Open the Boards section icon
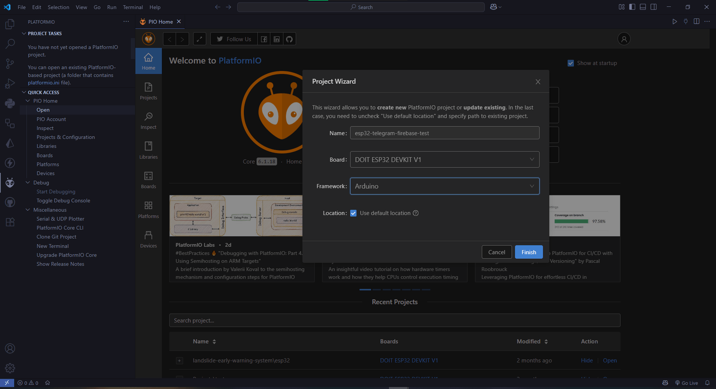Viewport: 716px width, 389px height. click(x=148, y=179)
